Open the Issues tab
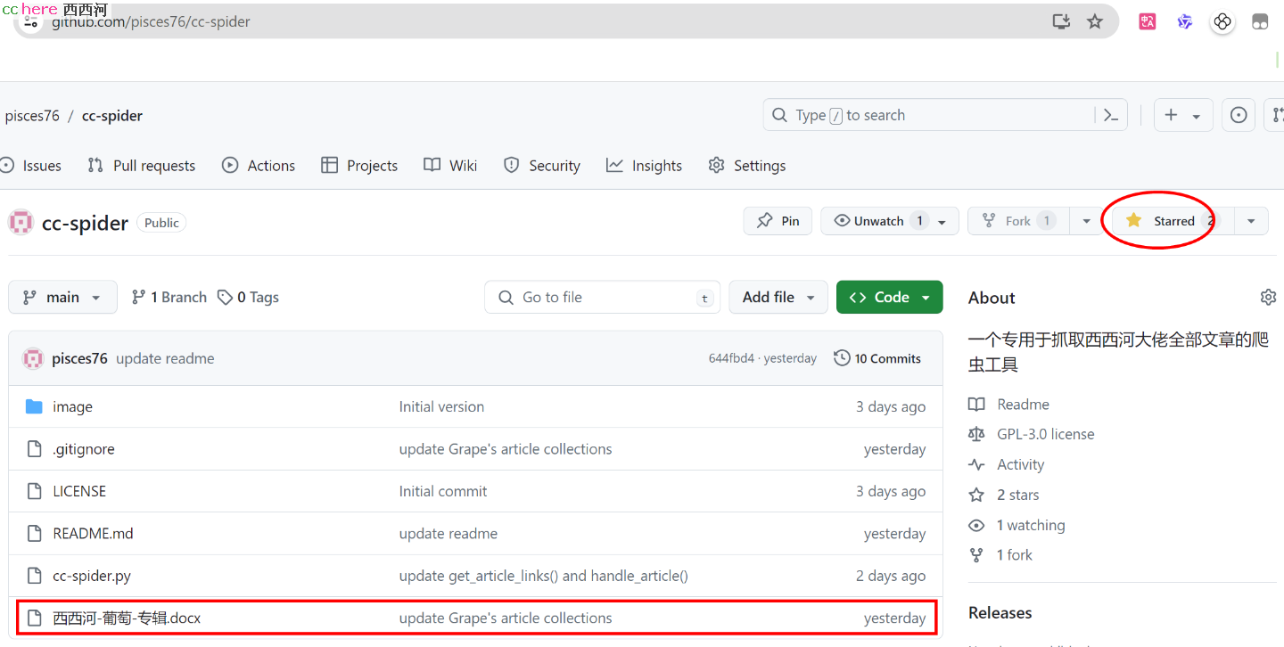 (x=31, y=166)
